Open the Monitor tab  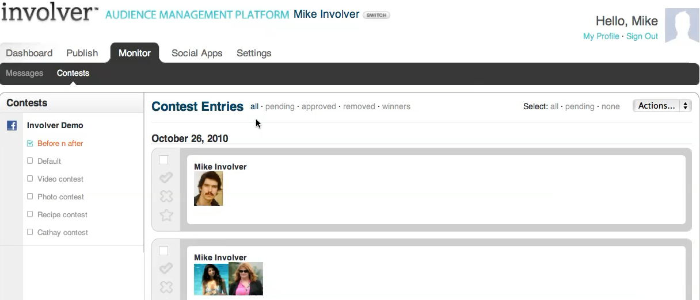click(x=135, y=53)
